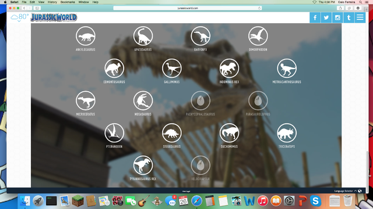Toggle the Safari sidebar button
Viewport: 373px width, 209px height.
point(37,8)
